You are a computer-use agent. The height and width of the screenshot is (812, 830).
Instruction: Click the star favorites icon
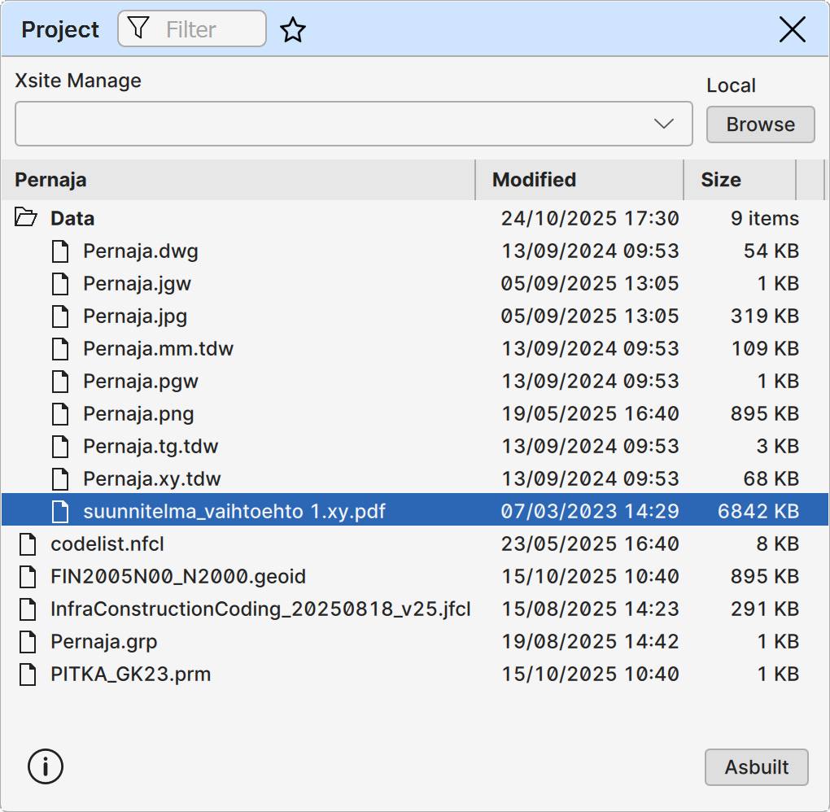click(x=293, y=31)
